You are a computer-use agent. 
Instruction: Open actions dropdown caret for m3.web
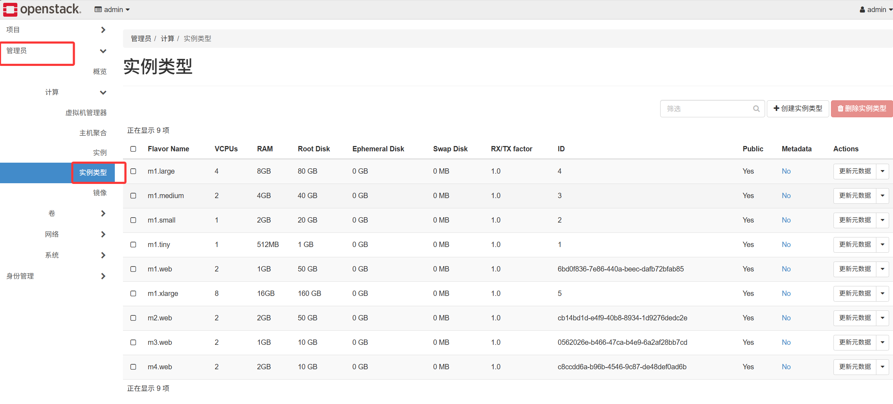point(882,342)
